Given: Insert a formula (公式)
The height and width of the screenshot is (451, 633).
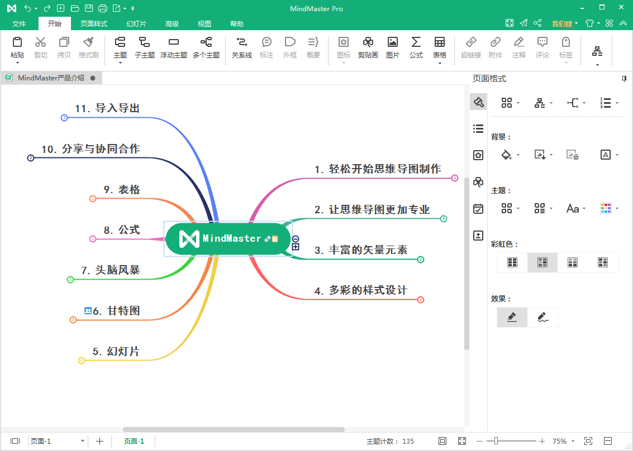Looking at the screenshot, I should click(416, 47).
